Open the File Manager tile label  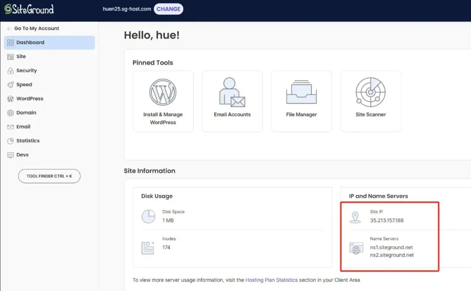click(301, 115)
